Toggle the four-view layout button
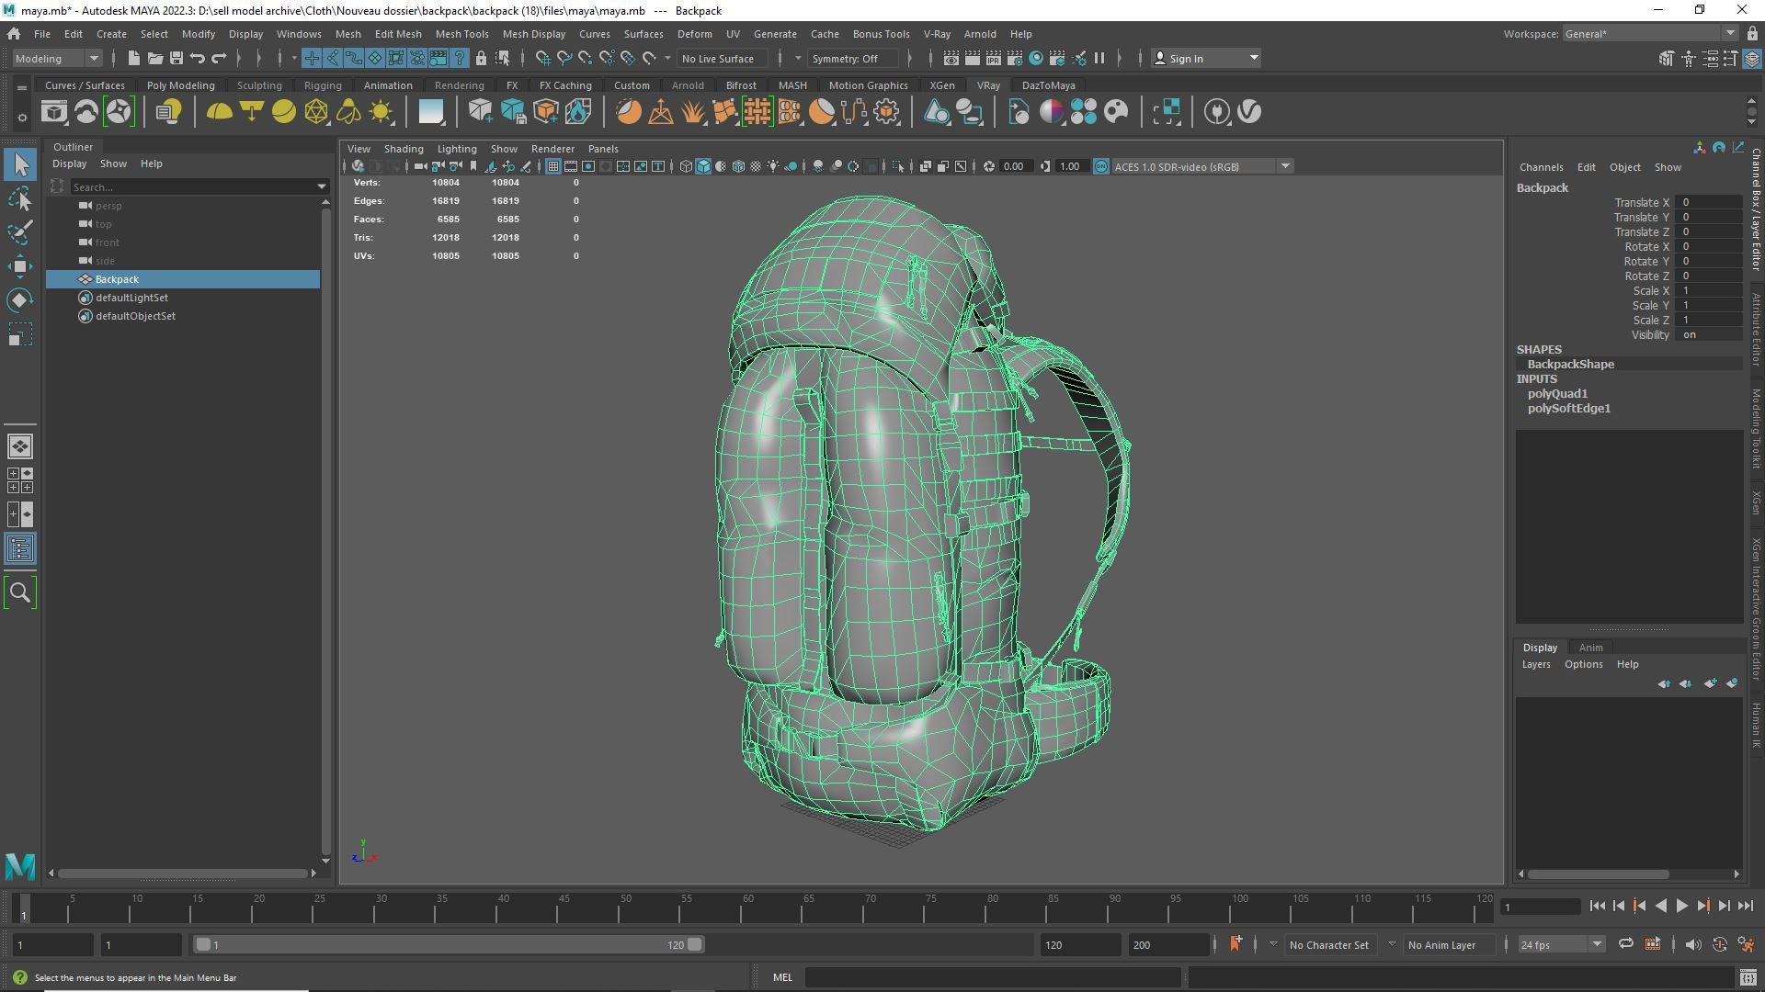The height and width of the screenshot is (992, 1765). pyautogui.click(x=19, y=479)
